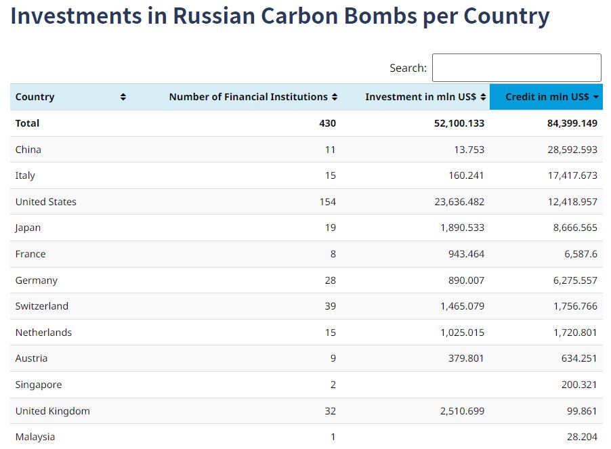Select Germany in the Country column
The height and width of the screenshot is (449, 611).
pos(36,280)
